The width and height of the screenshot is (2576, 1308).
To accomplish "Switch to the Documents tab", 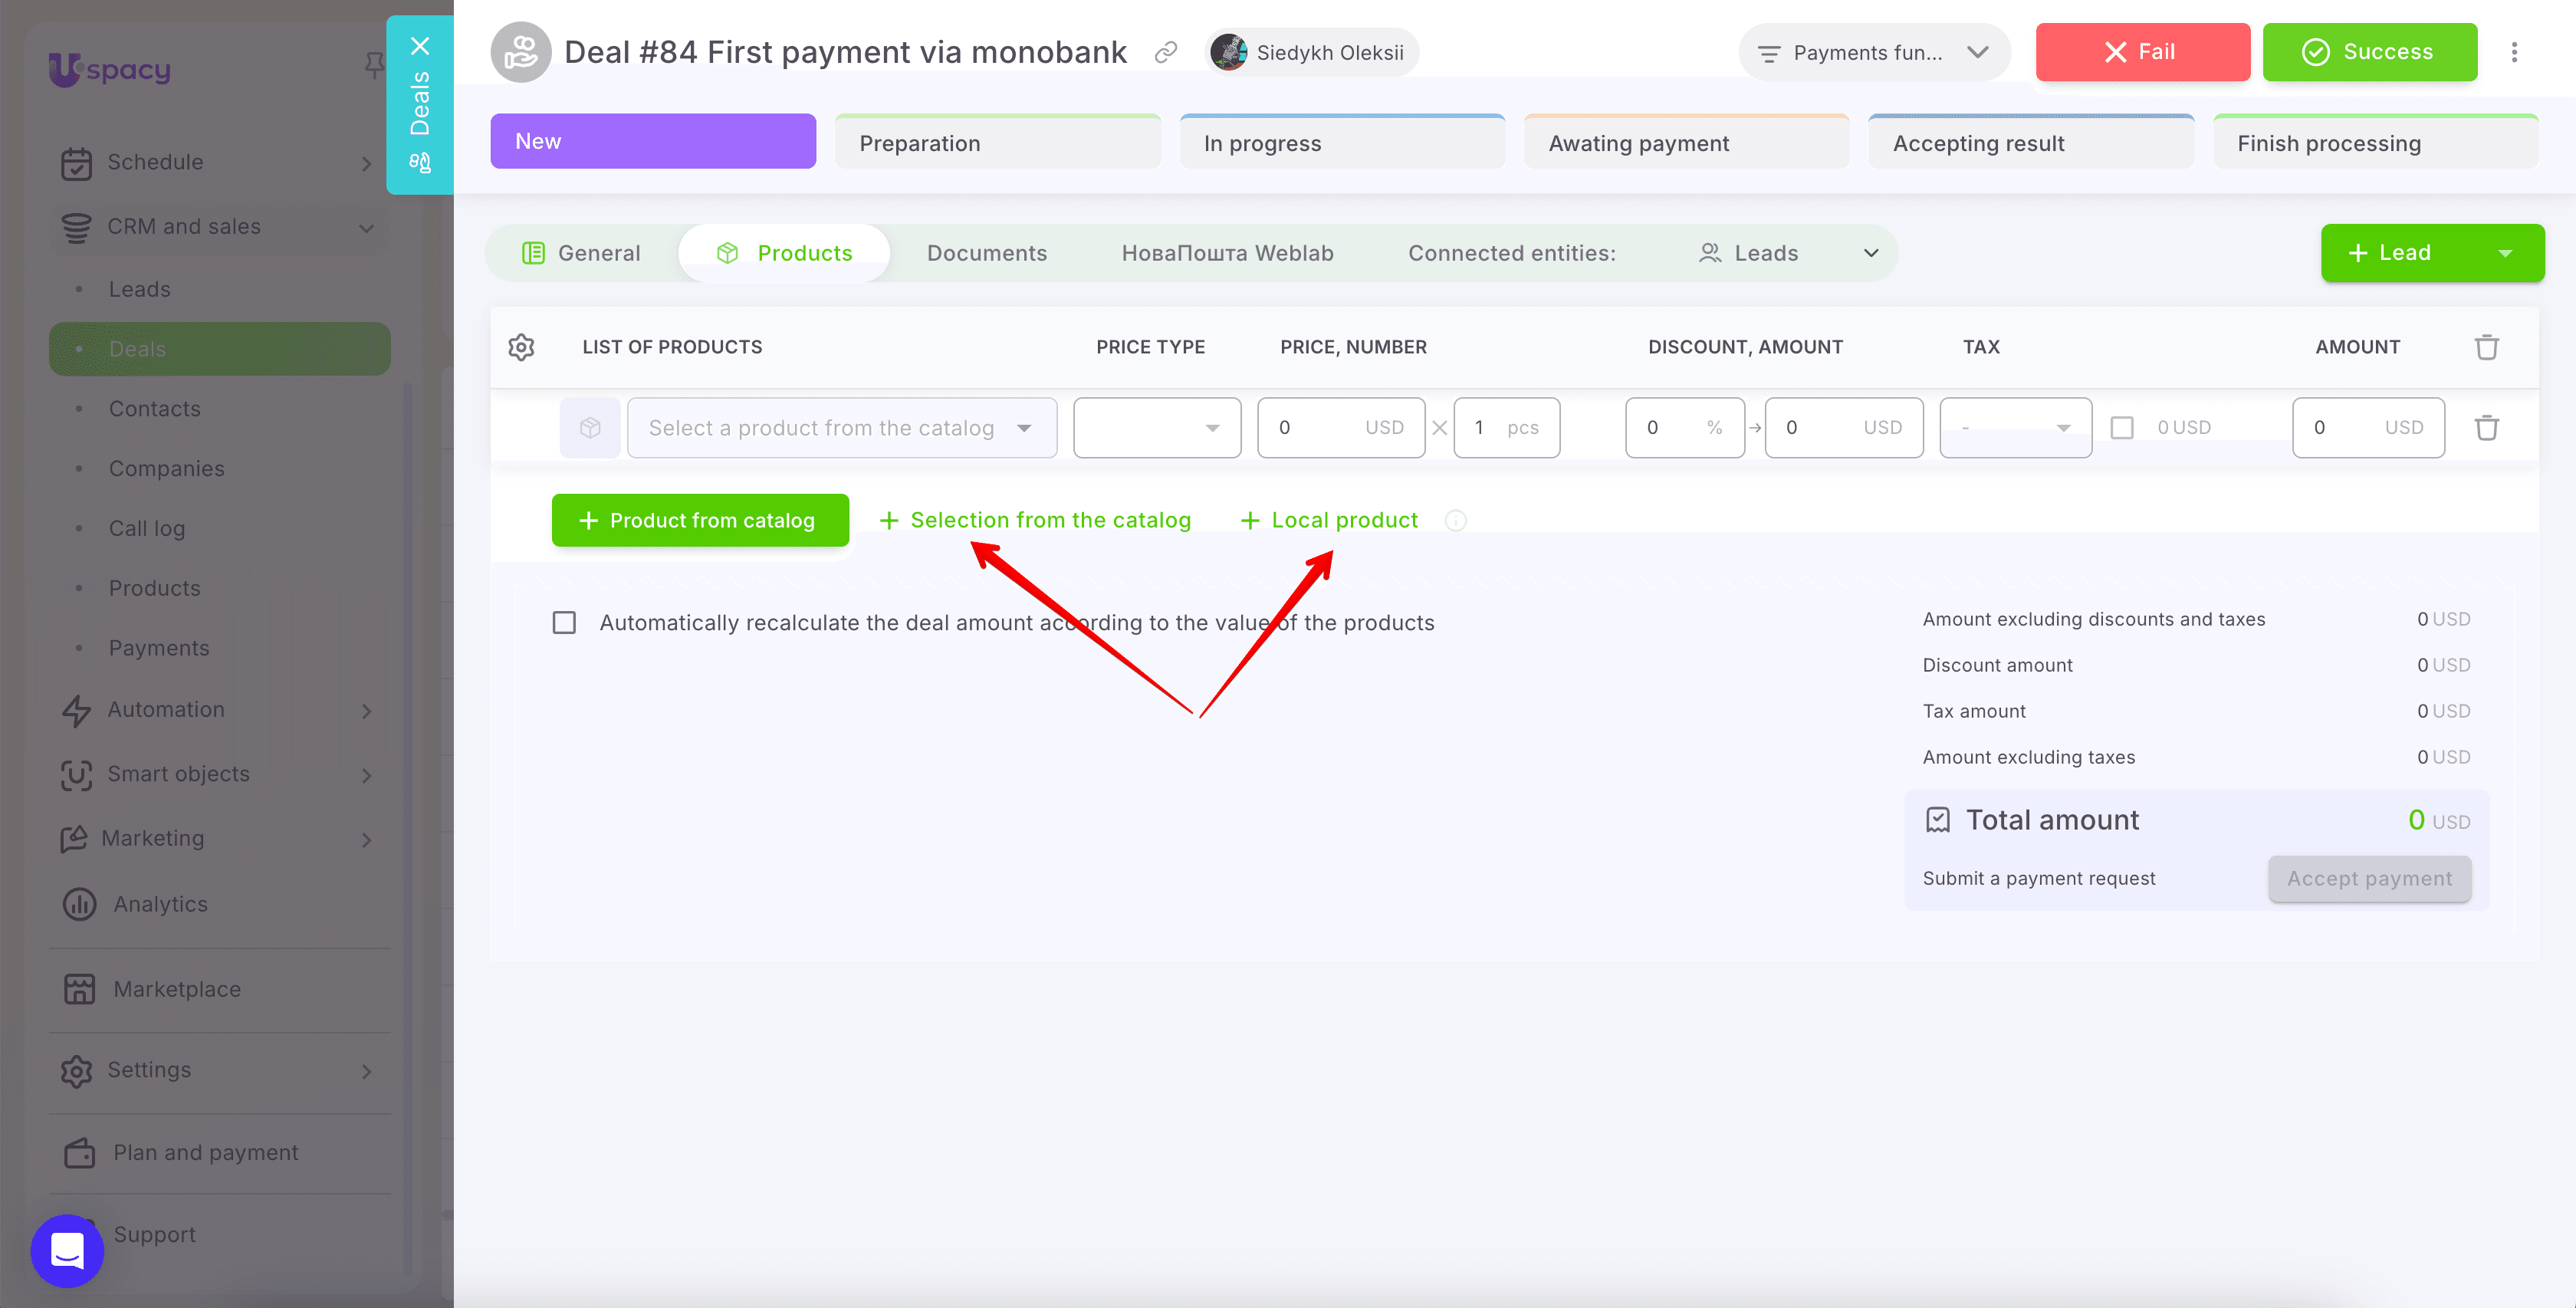I will tap(986, 253).
